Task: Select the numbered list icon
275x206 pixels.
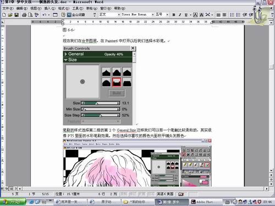Action: (x=232, y=15)
